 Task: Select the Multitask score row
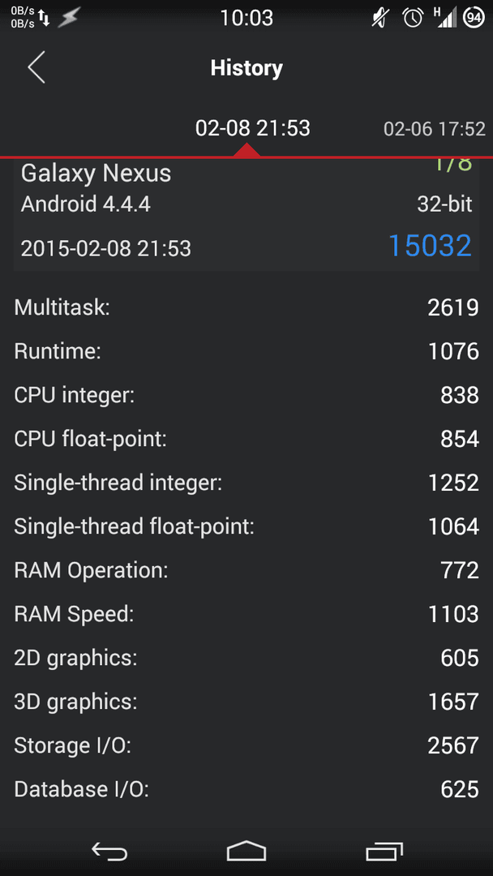tap(246, 308)
